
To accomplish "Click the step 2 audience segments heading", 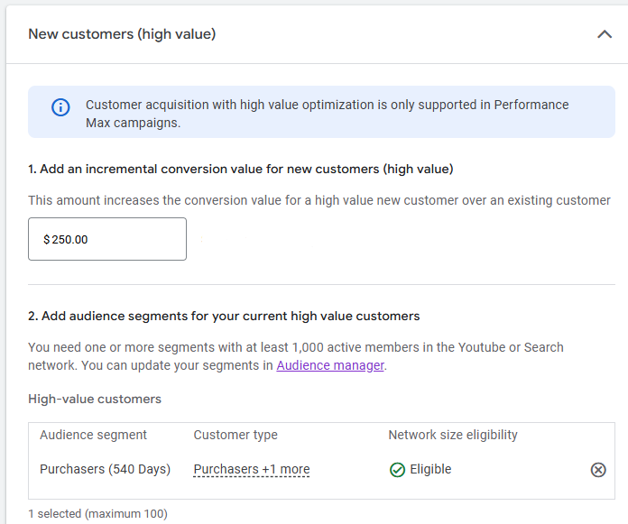I will coord(224,316).
